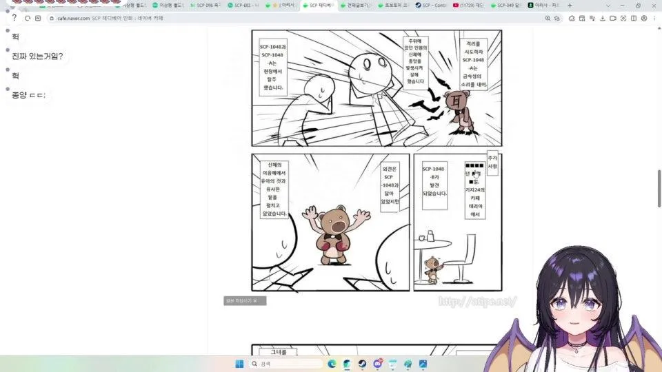Click the zoom magnifier icon in address bar
The width and height of the screenshot is (662, 372).
[x=548, y=18]
